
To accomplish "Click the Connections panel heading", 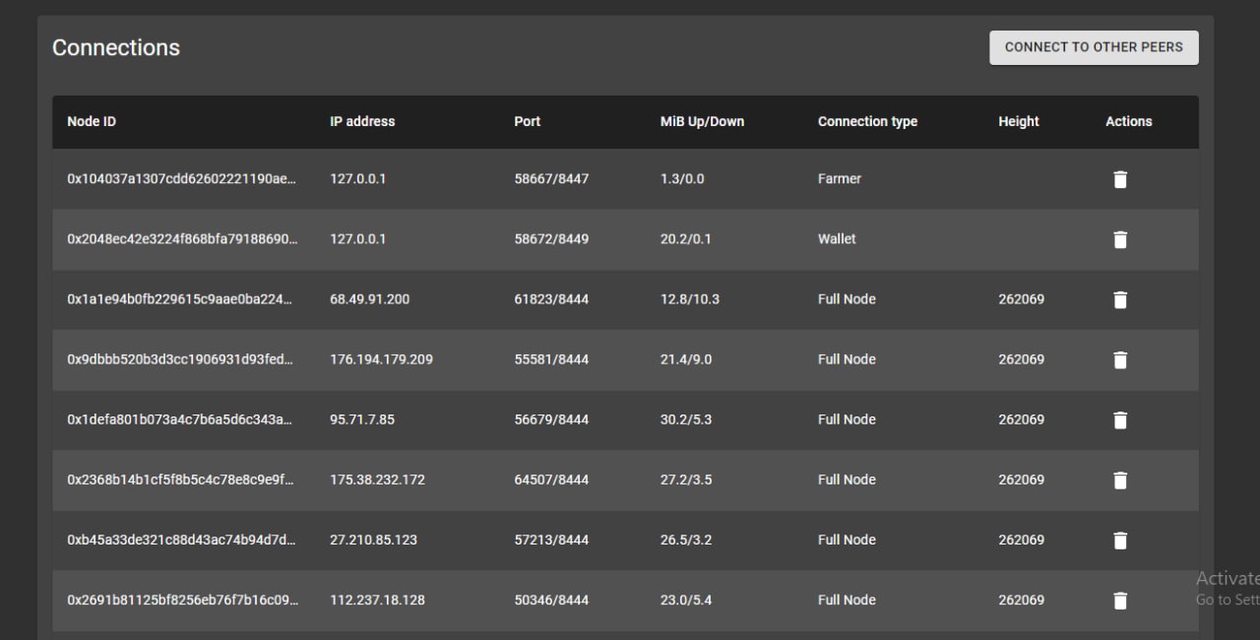I will 116,47.
